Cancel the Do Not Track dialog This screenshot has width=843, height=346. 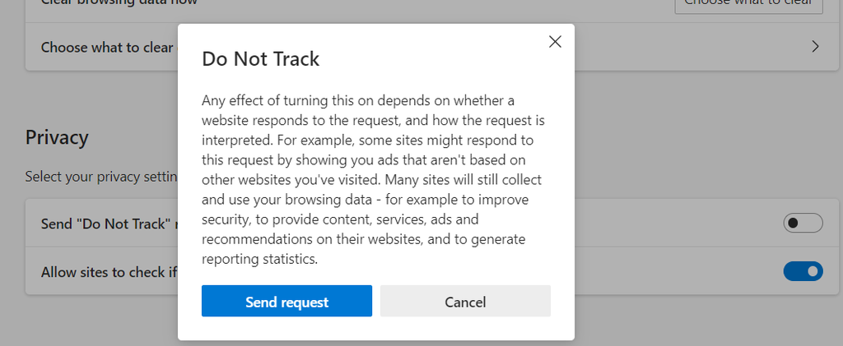tap(465, 302)
